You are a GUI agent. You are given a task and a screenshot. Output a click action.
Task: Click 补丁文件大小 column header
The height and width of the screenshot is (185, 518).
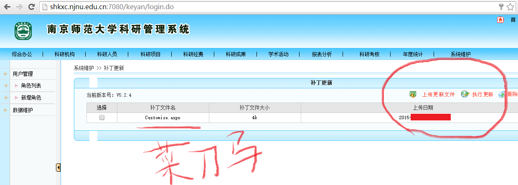click(254, 108)
